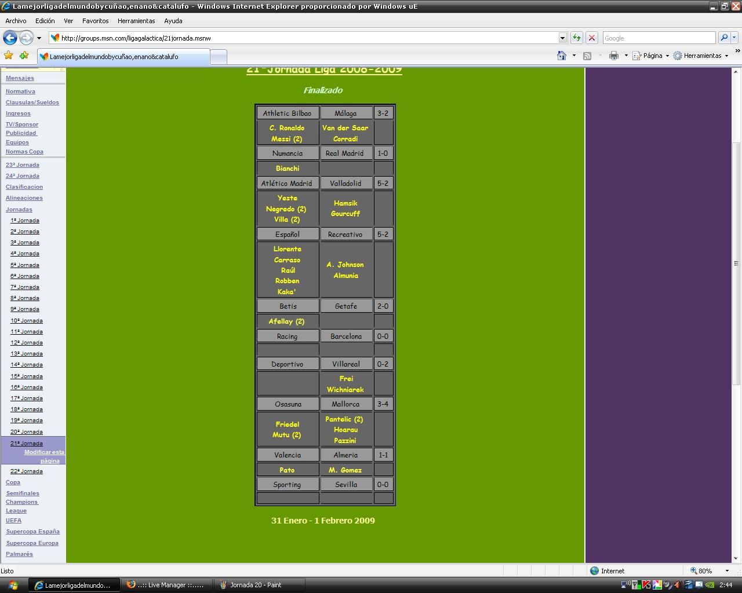Click the Add to Favorites icon
The width and height of the screenshot is (742, 593).
[24, 56]
